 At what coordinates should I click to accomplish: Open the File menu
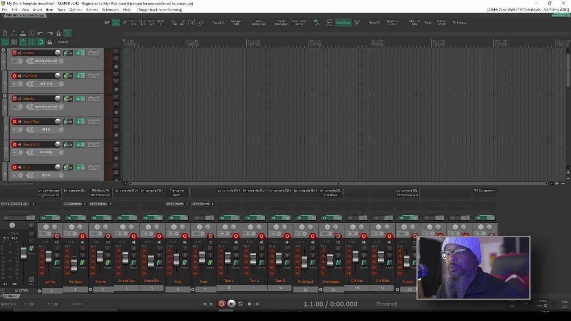pos(4,10)
